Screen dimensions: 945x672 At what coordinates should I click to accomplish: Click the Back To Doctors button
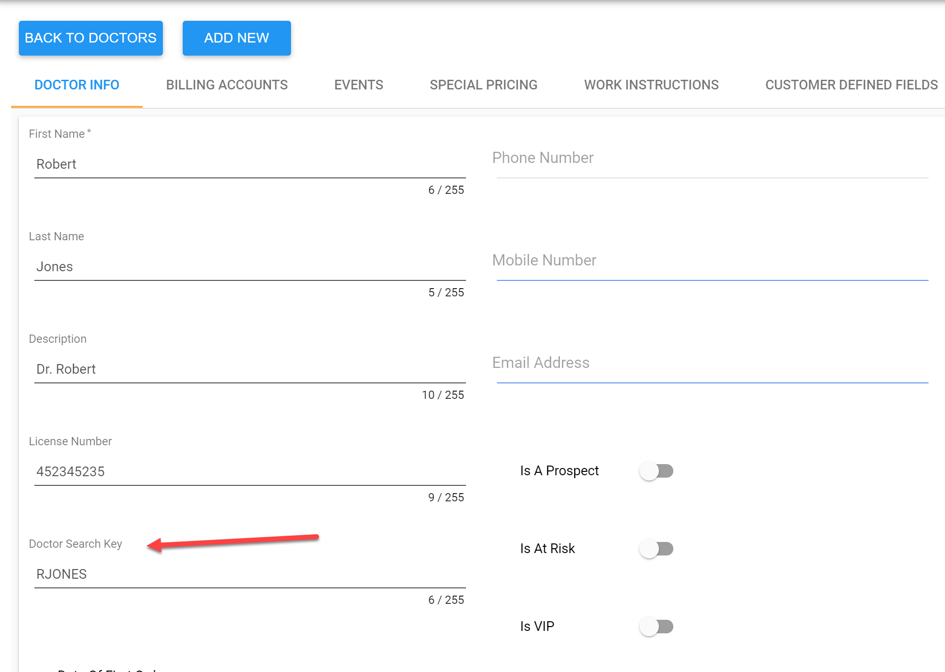click(90, 38)
